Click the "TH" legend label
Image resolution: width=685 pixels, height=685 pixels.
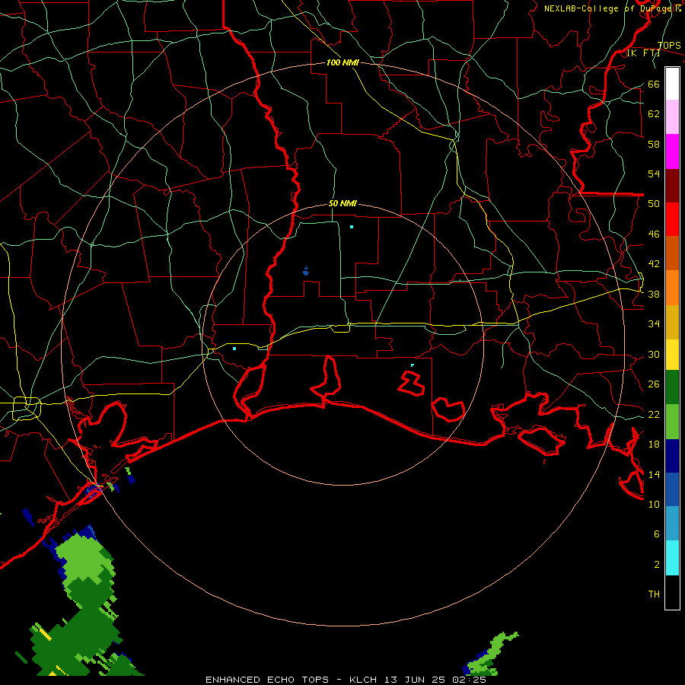pos(654,594)
